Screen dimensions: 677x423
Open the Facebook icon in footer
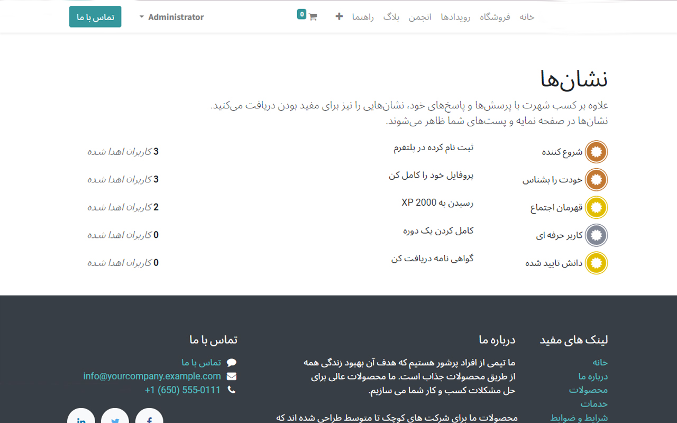[149, 419]
